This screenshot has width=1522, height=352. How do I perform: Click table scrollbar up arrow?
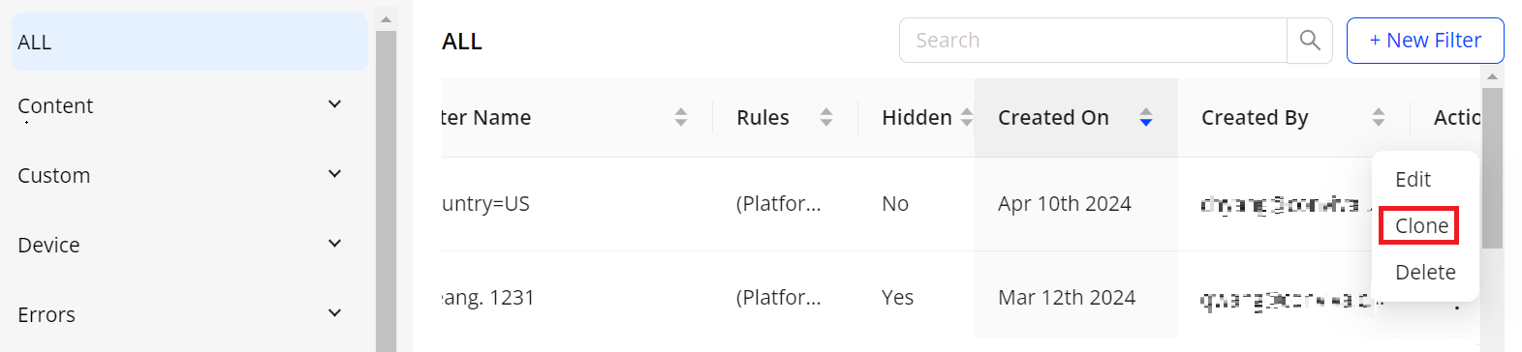tap(1492, 76)
